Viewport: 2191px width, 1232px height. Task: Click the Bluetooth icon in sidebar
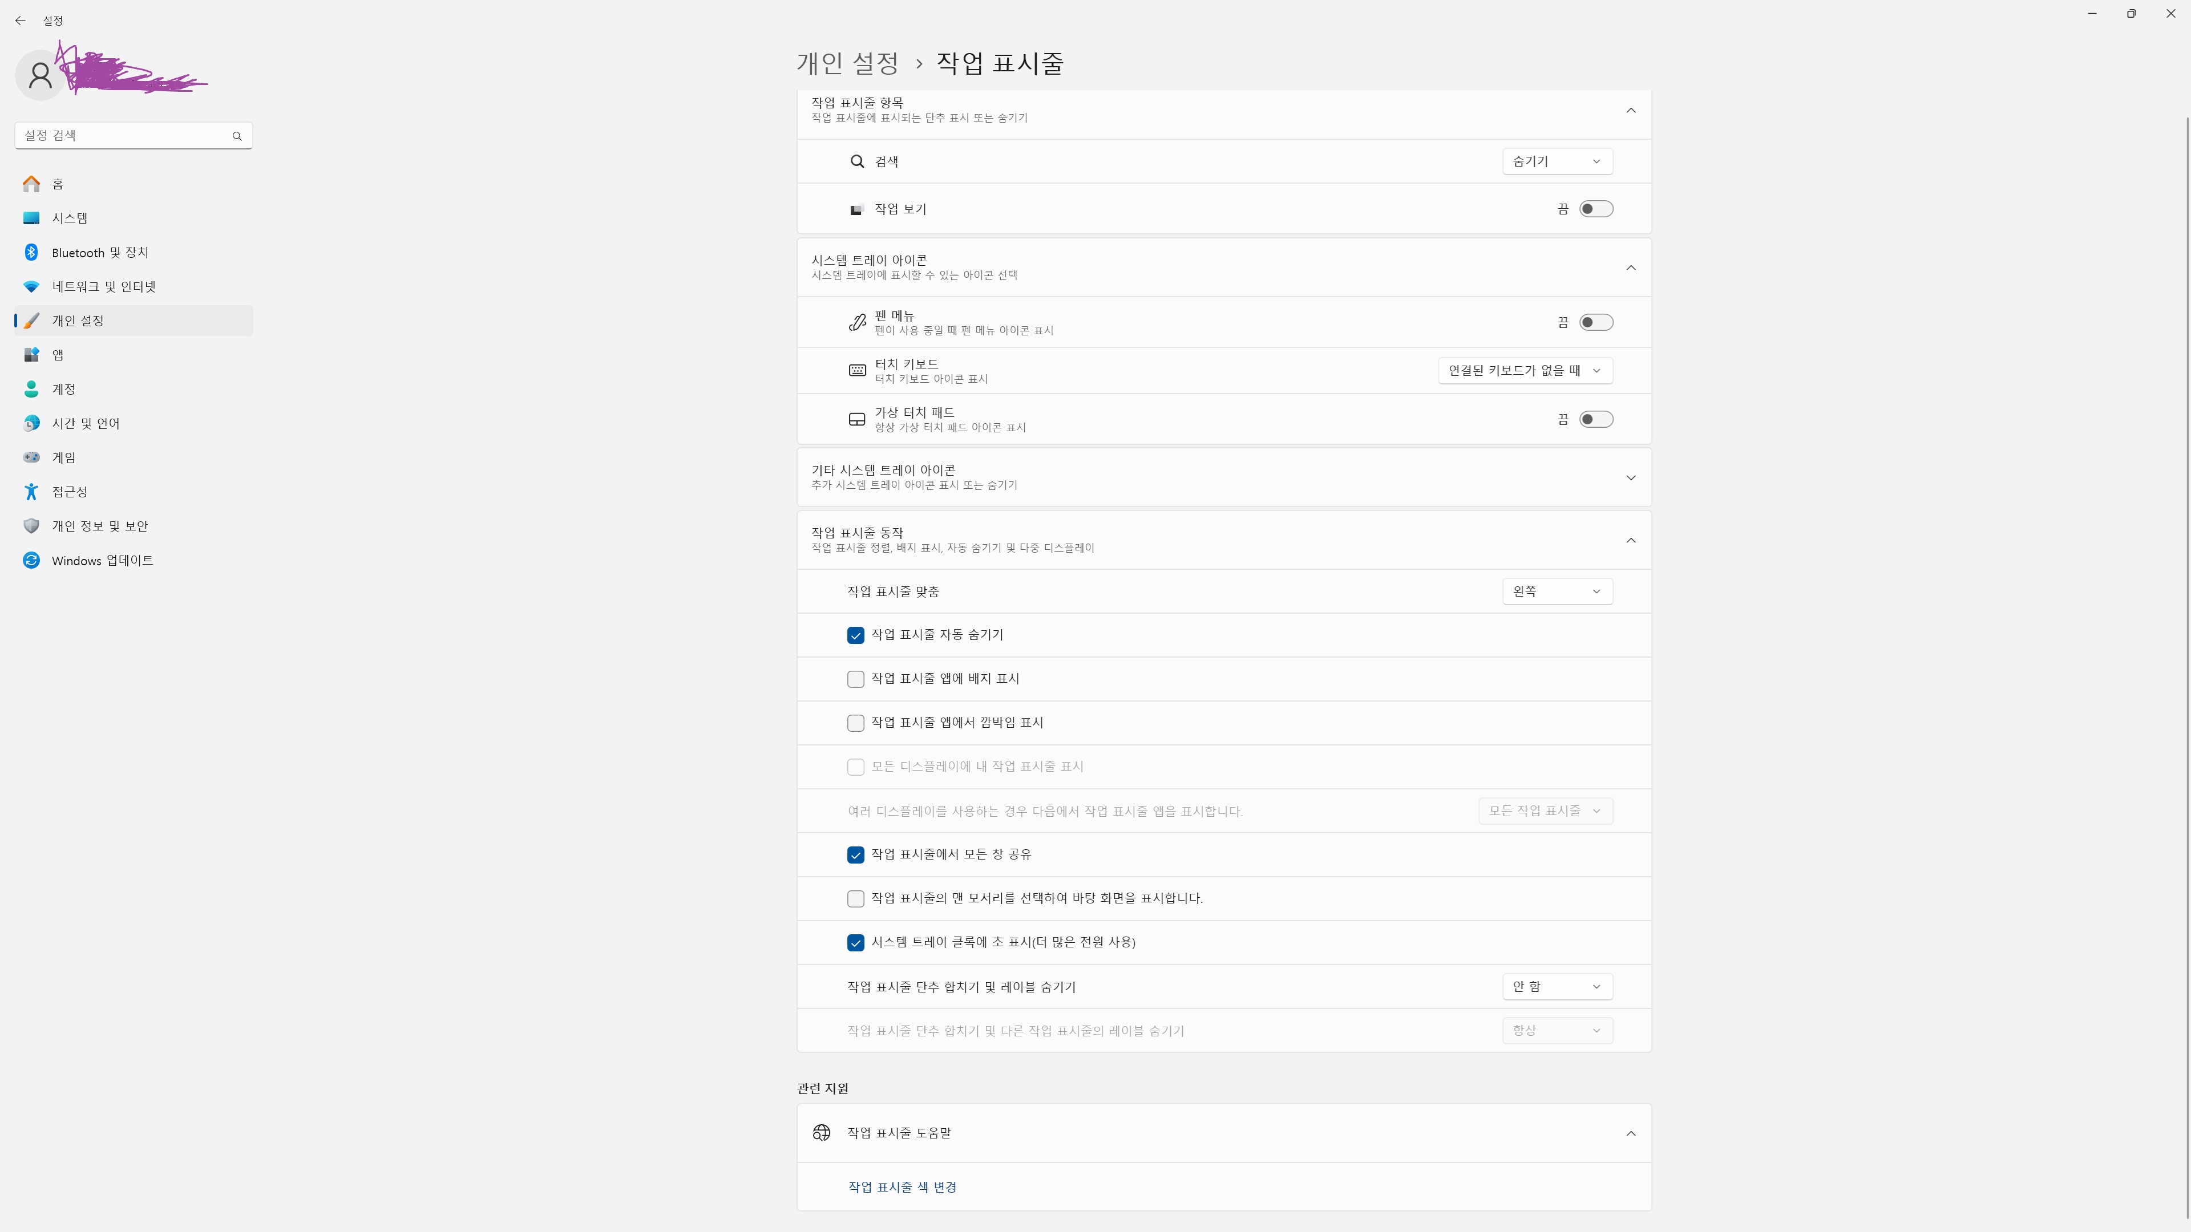(x=31, y=253)
